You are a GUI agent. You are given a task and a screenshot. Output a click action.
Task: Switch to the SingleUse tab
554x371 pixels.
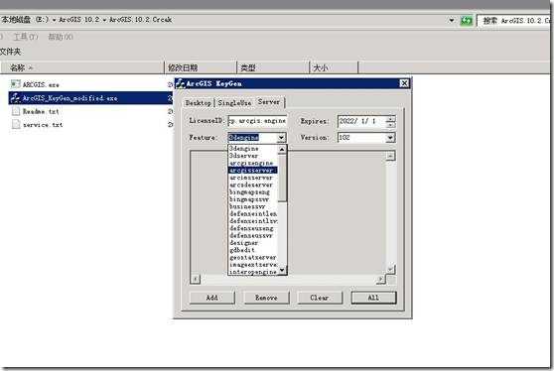pos(234,103)
